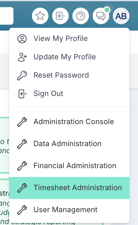
Task: Open Timesheet Administration
Action: [69, 188]
